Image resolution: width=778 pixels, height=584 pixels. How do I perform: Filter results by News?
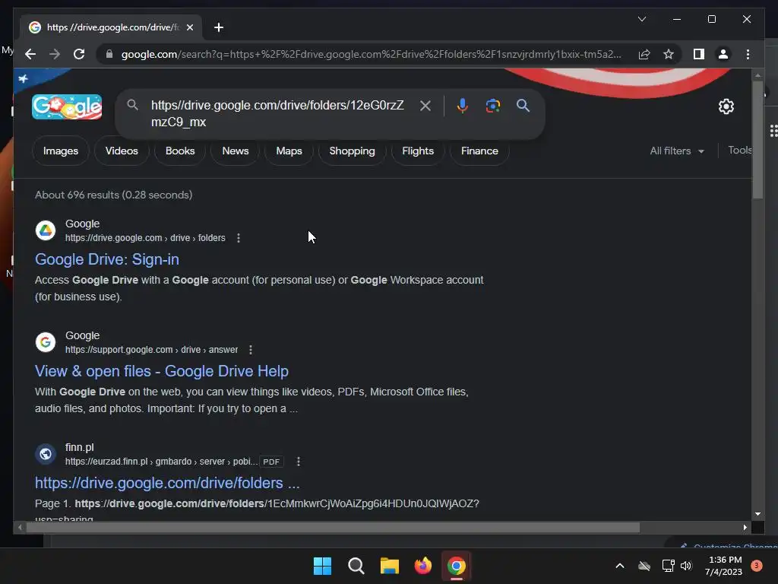coord(236,151)
